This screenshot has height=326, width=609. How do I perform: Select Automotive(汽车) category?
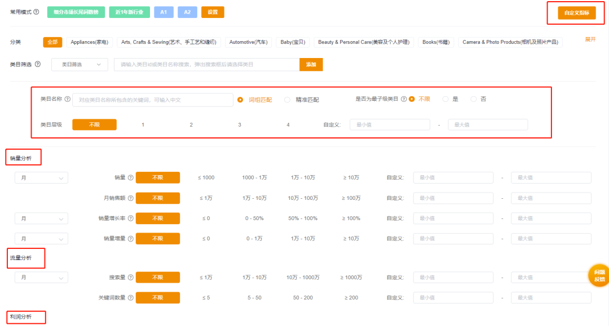pos(248,42)
